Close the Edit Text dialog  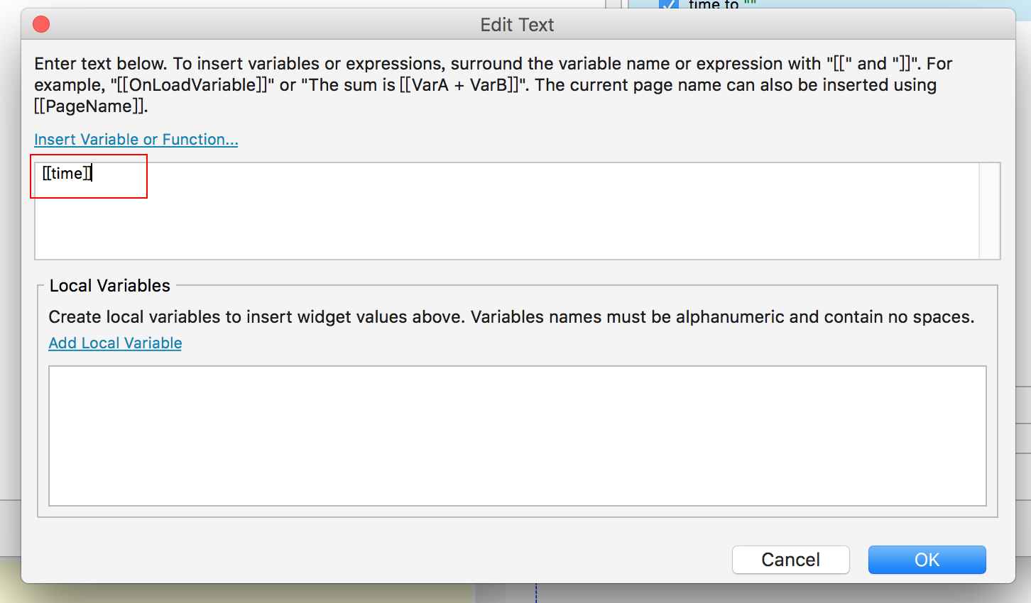click(x=41, y=25)
